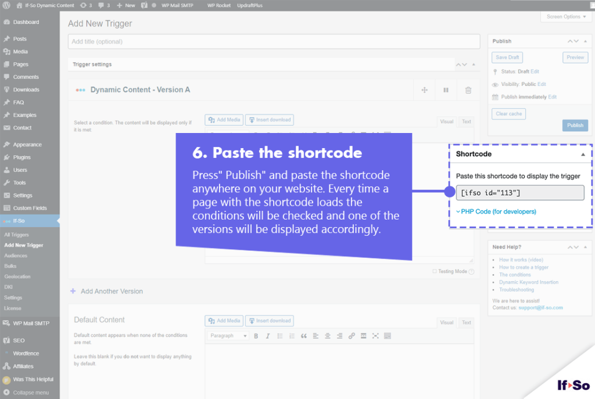Insert a bulleted list
The width and height of the screenshot is (595, 399).
coord(279,336)
